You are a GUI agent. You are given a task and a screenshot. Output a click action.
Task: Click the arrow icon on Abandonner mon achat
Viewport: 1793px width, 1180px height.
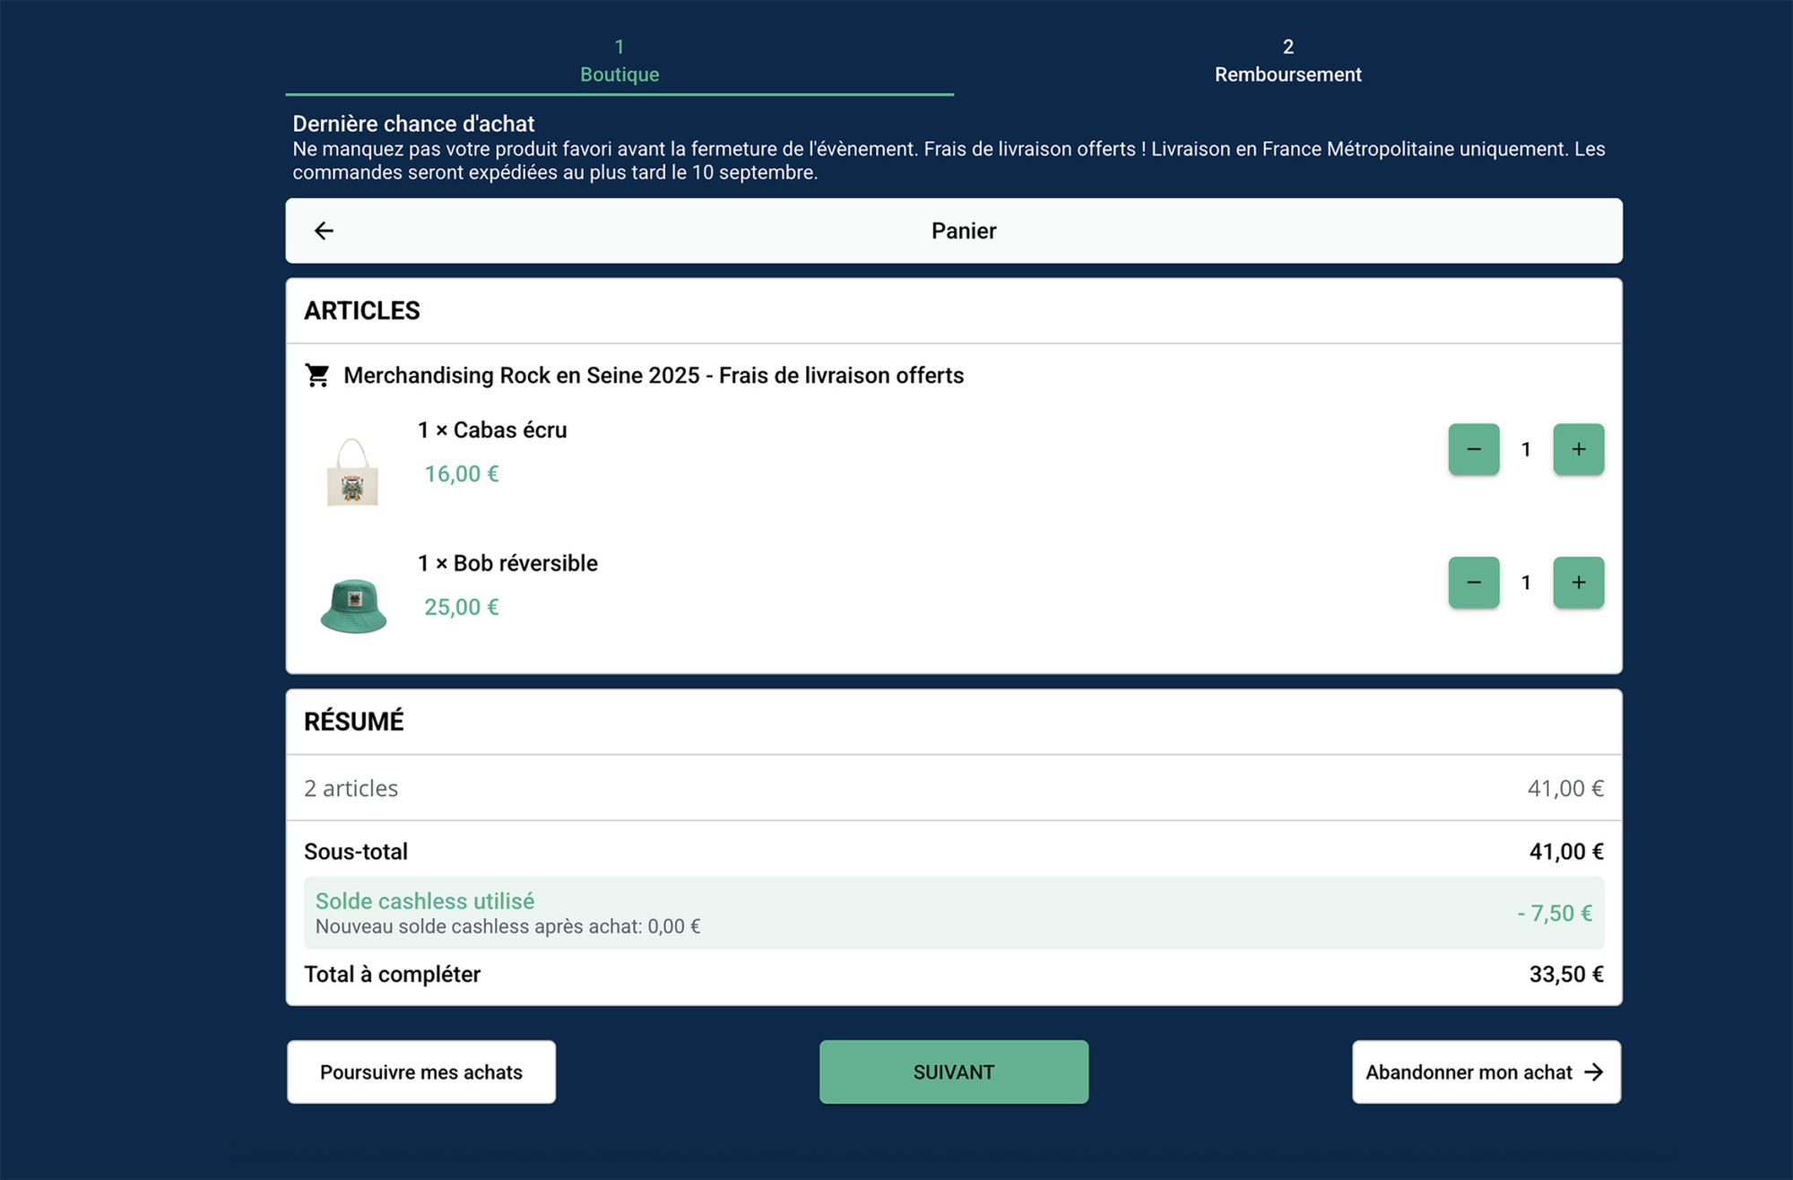pos(1593,1072)
